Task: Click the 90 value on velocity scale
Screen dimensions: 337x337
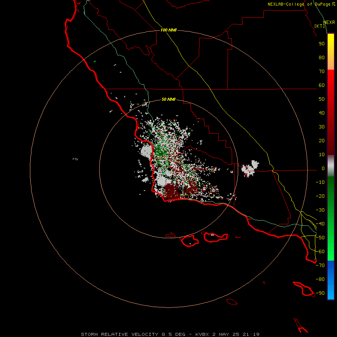Action: pos(322,44)
